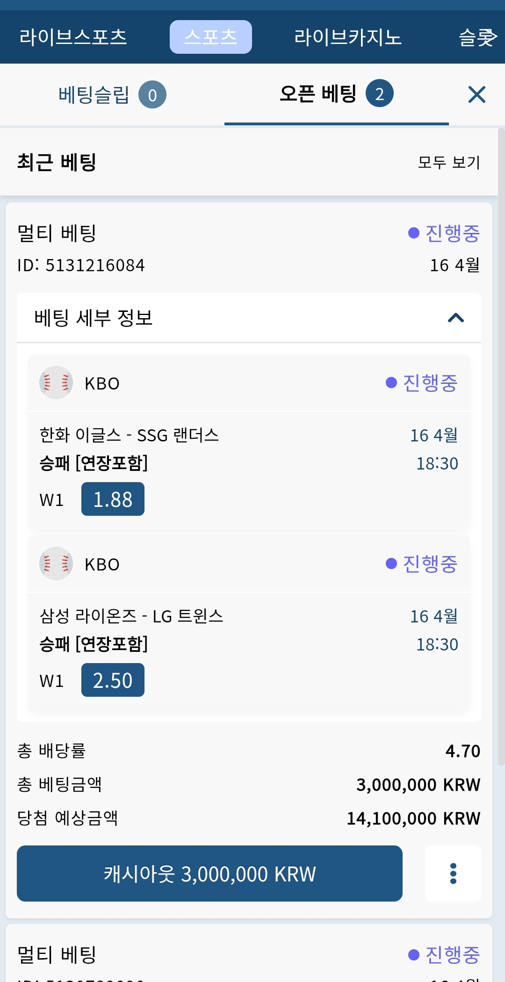Open the 라이브스포츠 menu item
This screenshot has height=982, width=505.
[x=73, y=37]
